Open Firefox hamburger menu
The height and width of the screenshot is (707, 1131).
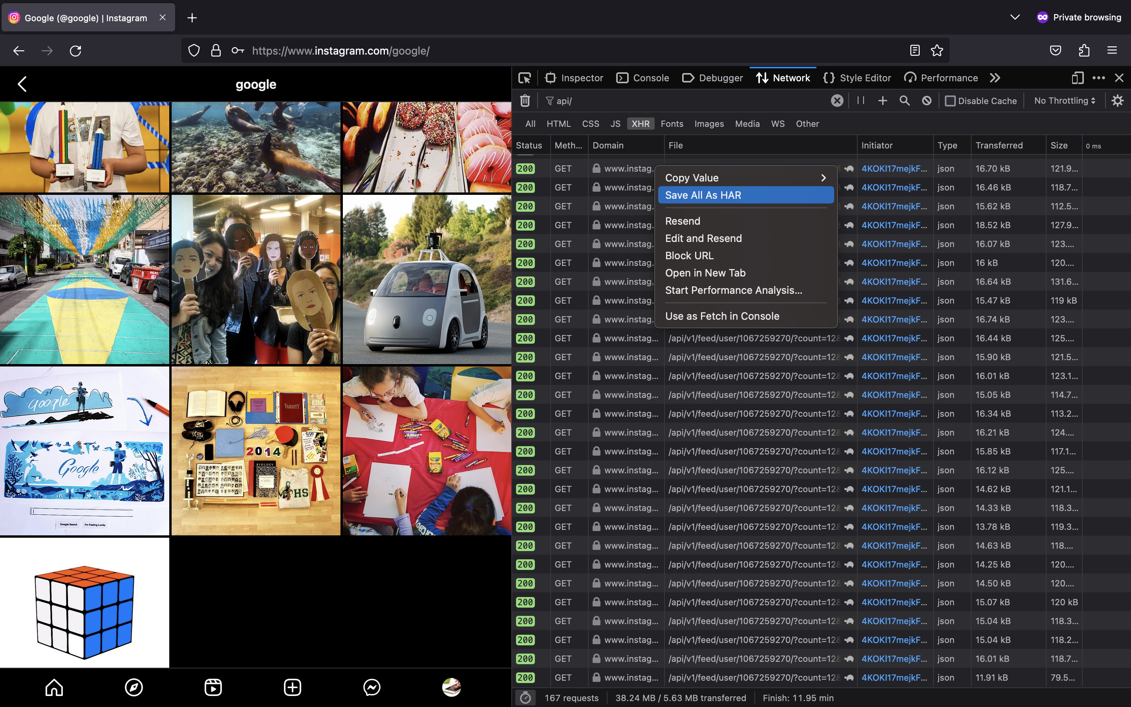pos(1112,51)
